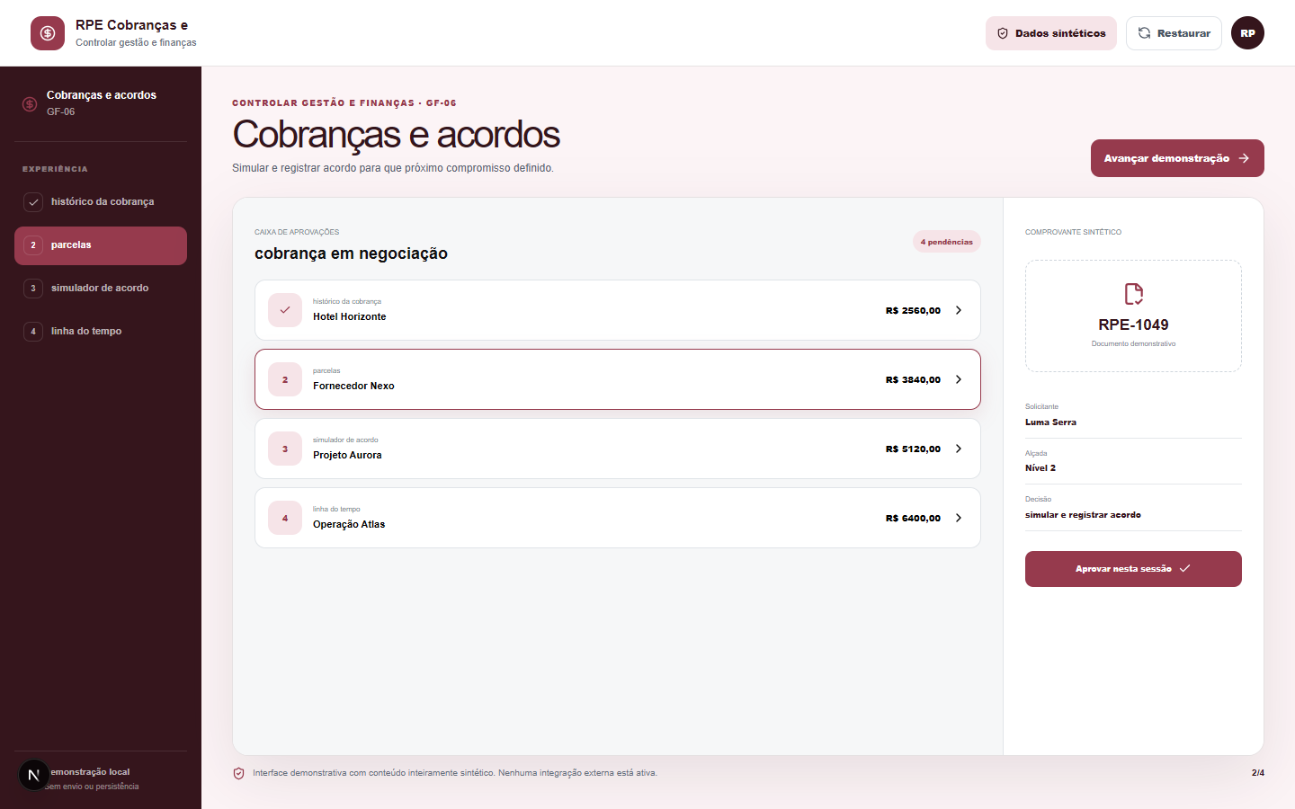The width and height of the screenshot is (1295, 809).
Task: Click the R$ 2560,00 amount
Action: pos(913,310)
